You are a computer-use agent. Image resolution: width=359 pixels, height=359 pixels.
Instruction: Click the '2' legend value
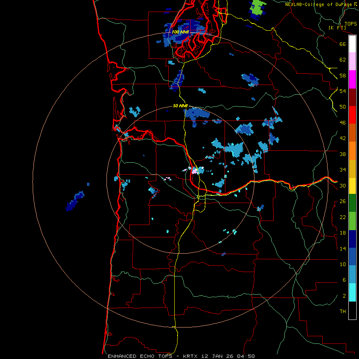click(x=344, y=296)
